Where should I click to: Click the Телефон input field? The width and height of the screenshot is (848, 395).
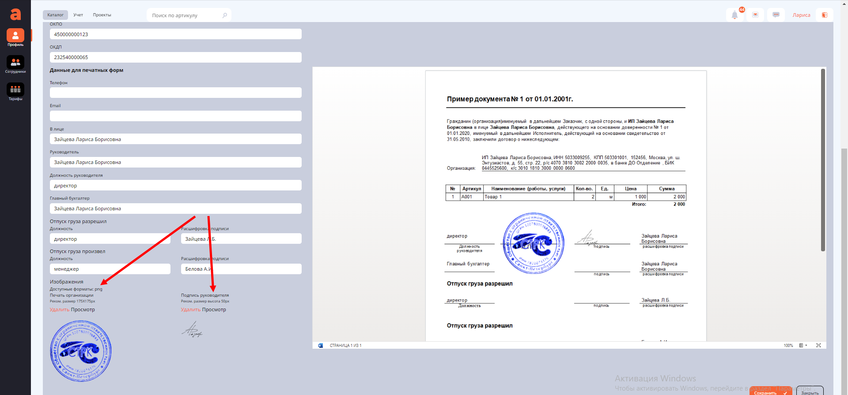(175, 93)
